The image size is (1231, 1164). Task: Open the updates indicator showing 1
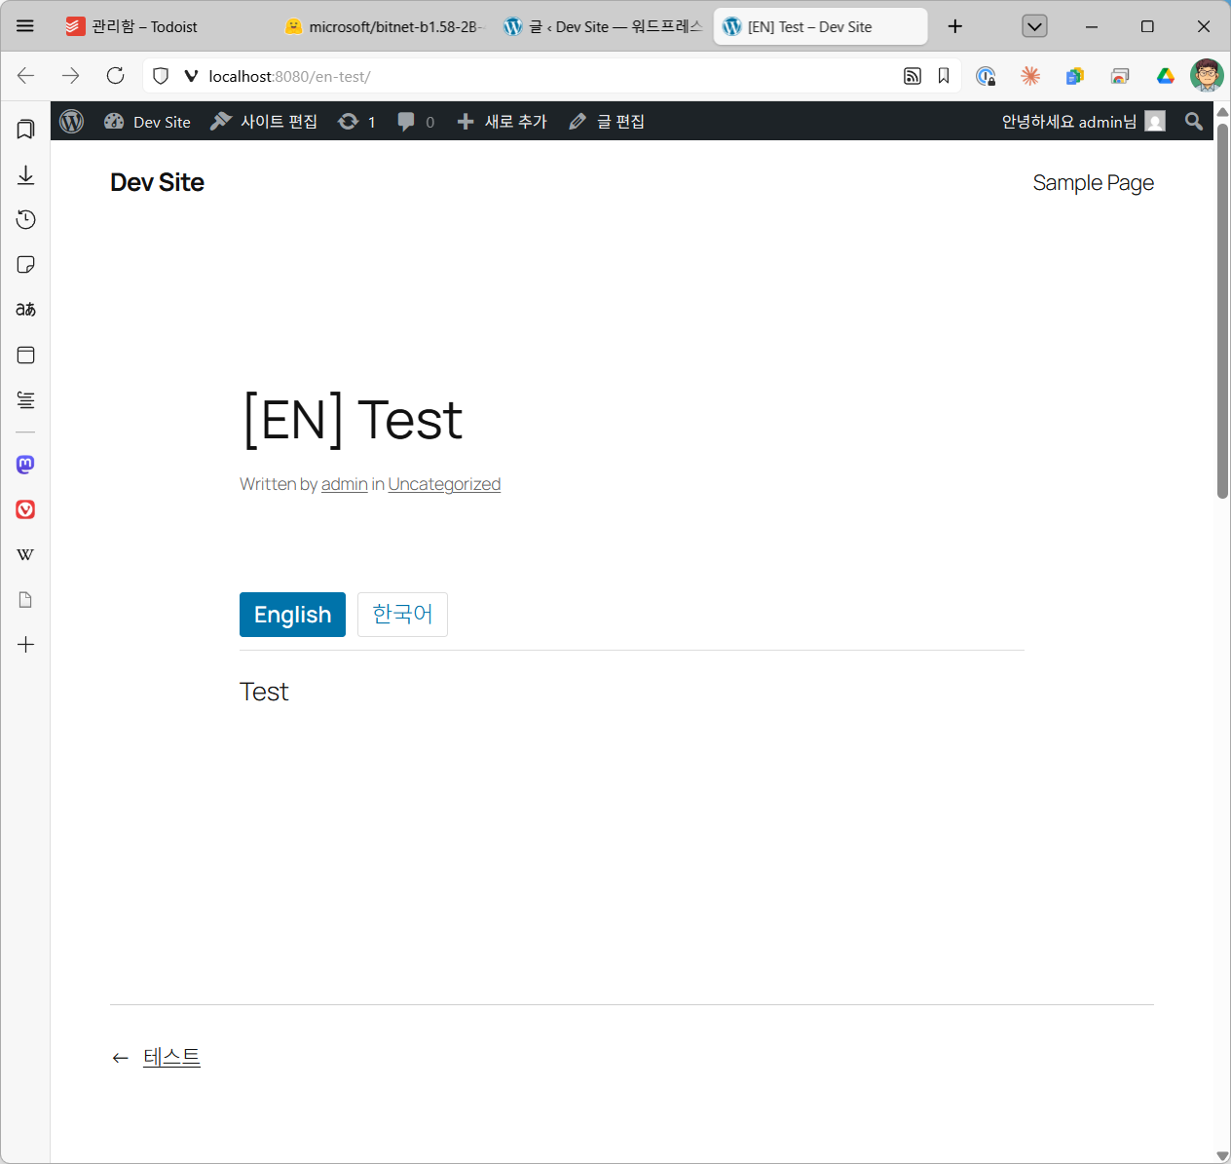(x=356, y=121)
